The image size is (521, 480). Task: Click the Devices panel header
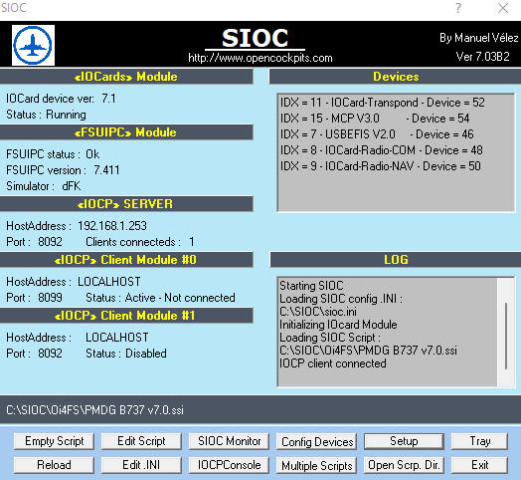coord(395,77)
